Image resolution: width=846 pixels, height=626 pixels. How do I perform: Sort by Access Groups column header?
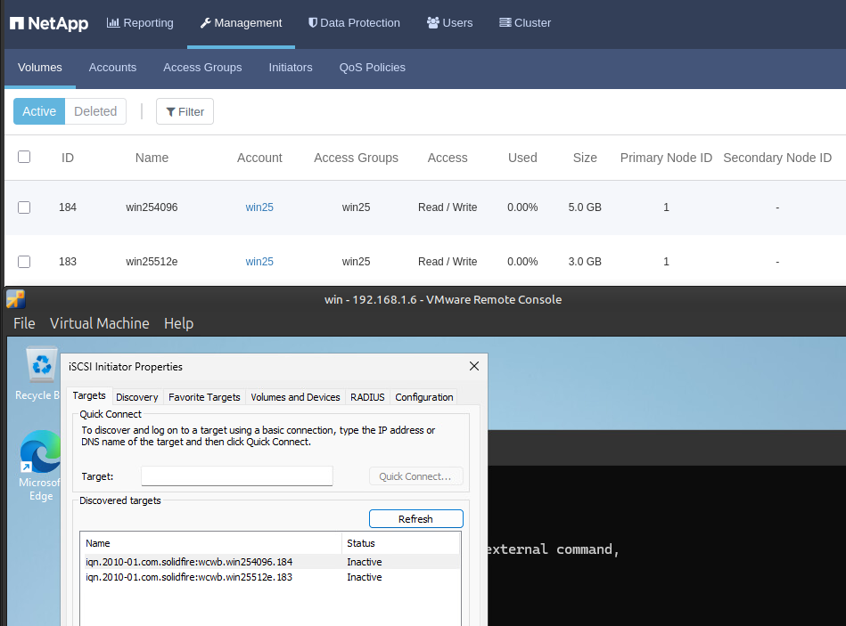tap(356, 158)
